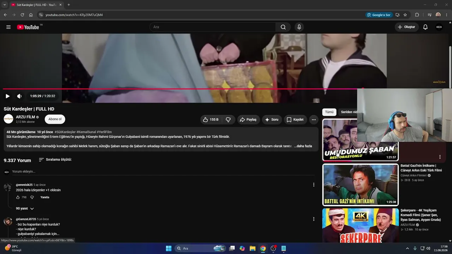This screenshot has width=452, height=254.
Task: Open options for the Umudumuz Şaban video
Action: click(440, 157)
